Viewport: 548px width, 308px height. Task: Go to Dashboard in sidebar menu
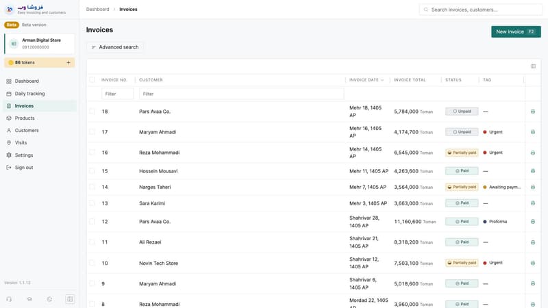tap(40, 81)
